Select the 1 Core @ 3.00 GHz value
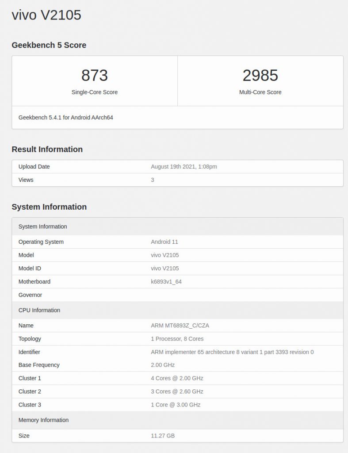The width and height of the screenshot is (348, 453). click(176, 405)
